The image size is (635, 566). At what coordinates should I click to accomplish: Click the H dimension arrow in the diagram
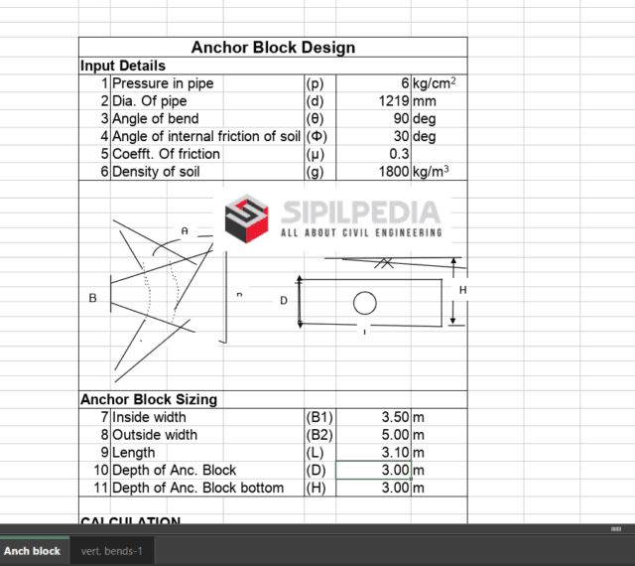click(453, 291)
